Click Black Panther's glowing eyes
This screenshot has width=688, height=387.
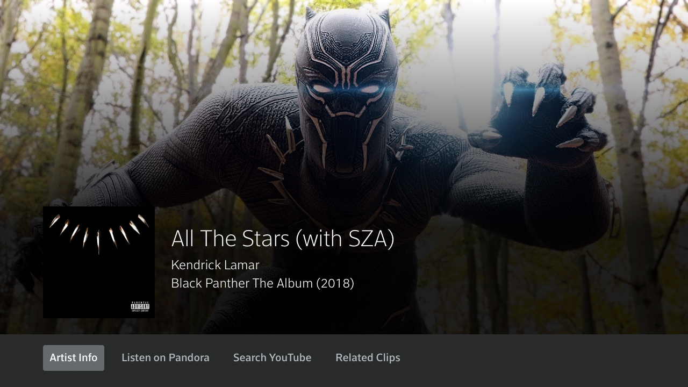pyautogui.click(x=346, y=88)
